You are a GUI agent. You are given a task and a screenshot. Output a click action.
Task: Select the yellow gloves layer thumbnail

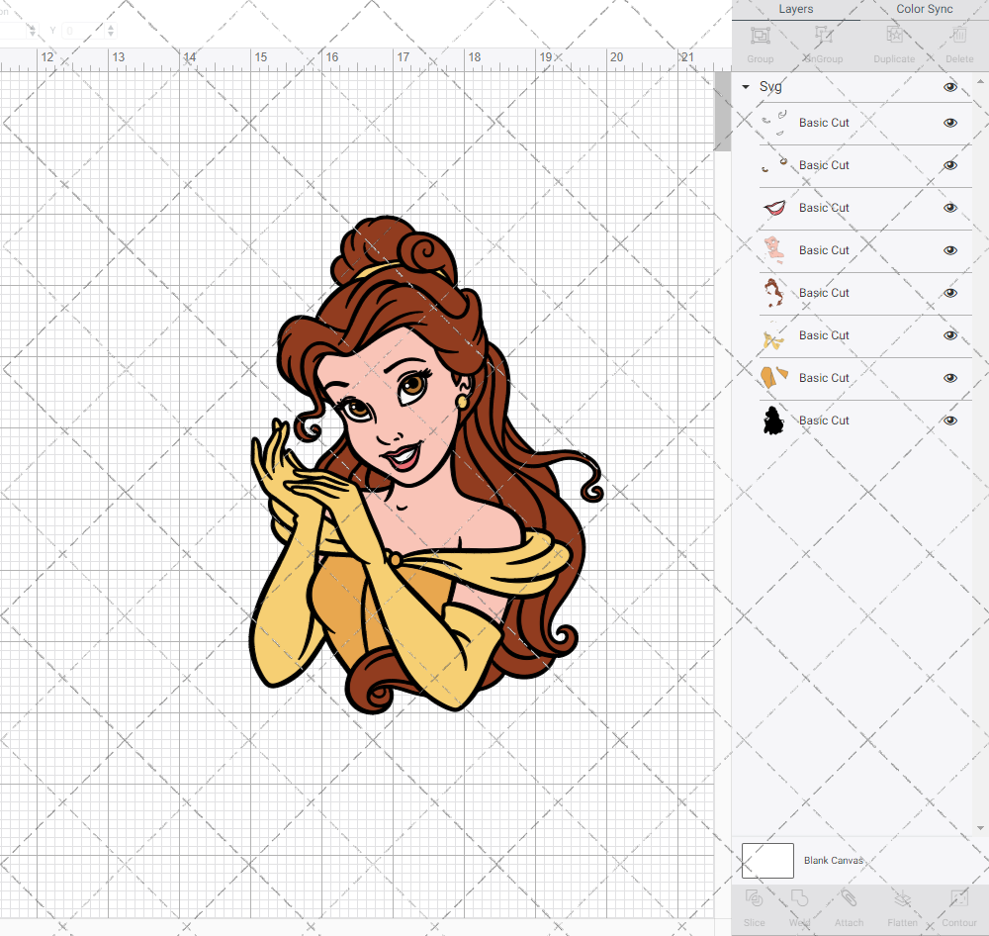(774, 335)
